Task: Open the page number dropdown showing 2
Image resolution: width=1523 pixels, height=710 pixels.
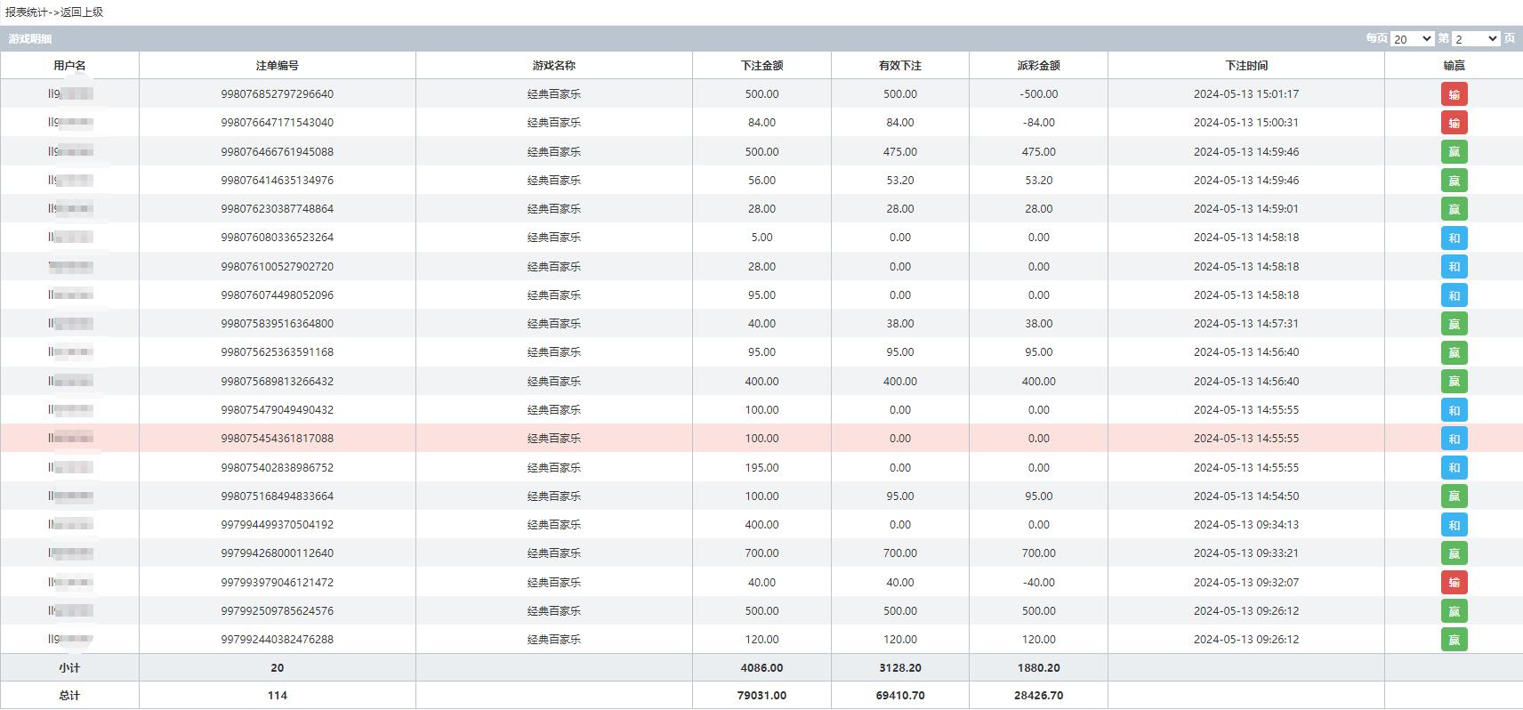Action: (x=1477, y=39)
